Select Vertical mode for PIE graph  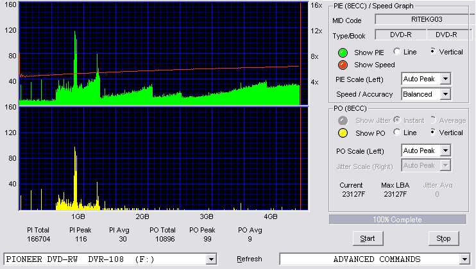point(433,51)
